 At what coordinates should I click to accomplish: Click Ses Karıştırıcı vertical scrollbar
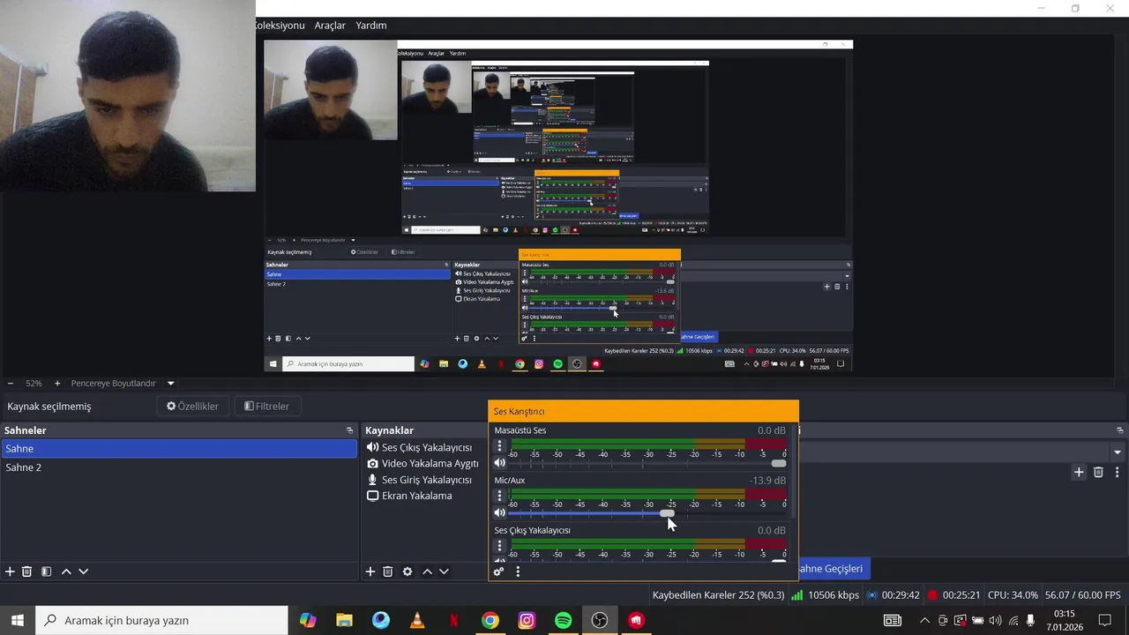[796, 472]
